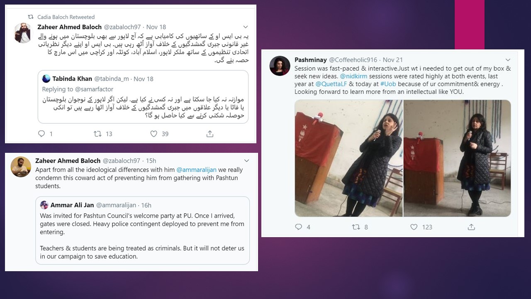Open @QuettaLF mention link
The width and height of the screenshot is (531, 299).
[331, 84]
